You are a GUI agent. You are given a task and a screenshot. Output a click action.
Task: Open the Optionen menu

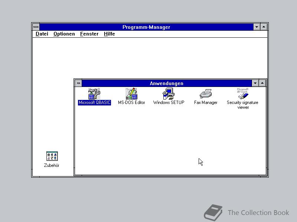tap(64, 34)
